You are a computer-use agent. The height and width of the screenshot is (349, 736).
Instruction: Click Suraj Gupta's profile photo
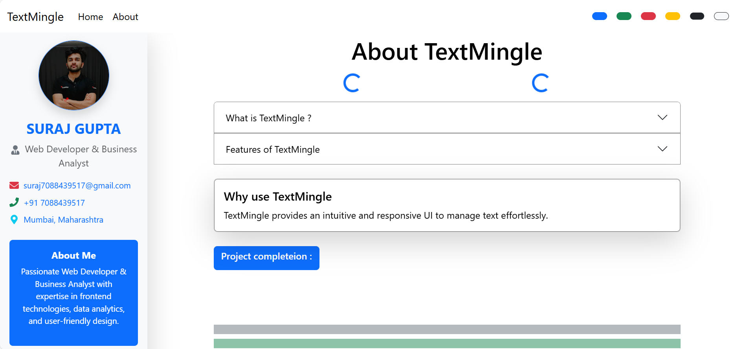click(x=74, y=75)
